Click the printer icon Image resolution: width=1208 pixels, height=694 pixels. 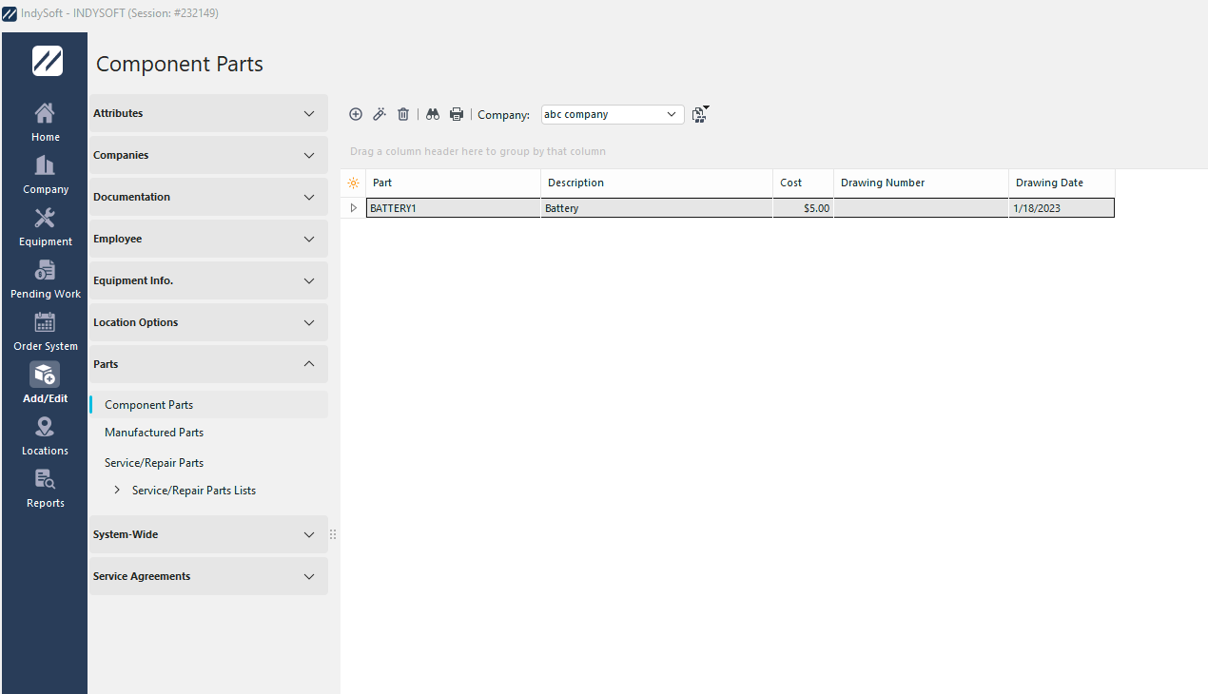tap(457, 114)
